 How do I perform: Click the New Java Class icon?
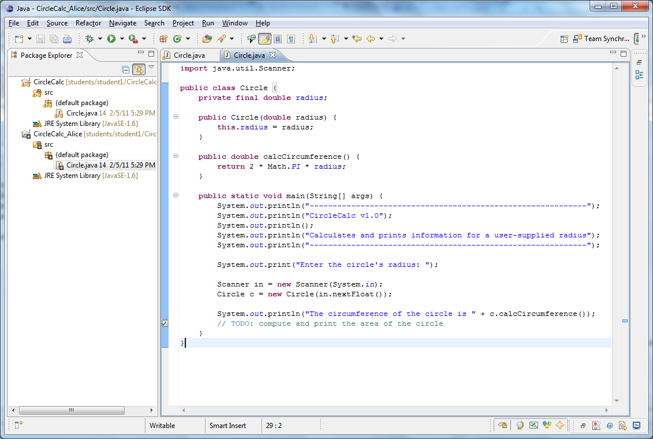point(177,39)
